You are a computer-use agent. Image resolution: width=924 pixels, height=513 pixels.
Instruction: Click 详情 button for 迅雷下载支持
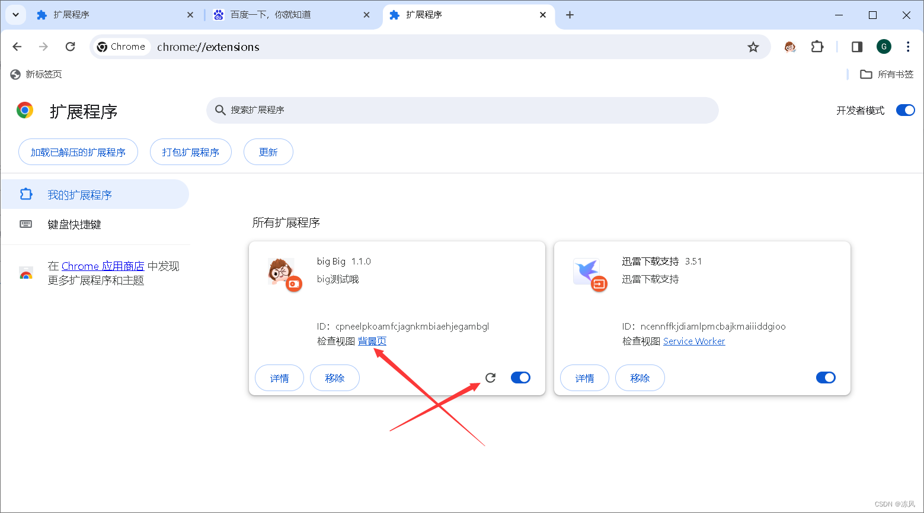point(584,378)
